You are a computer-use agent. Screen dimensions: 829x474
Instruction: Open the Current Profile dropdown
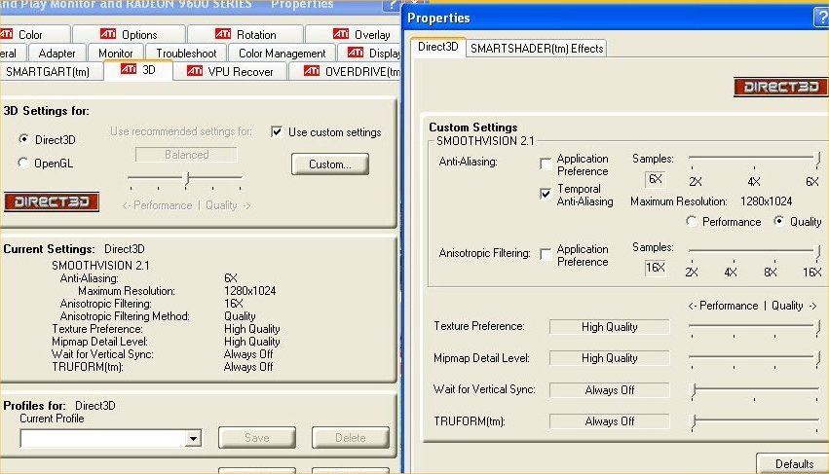194,438
